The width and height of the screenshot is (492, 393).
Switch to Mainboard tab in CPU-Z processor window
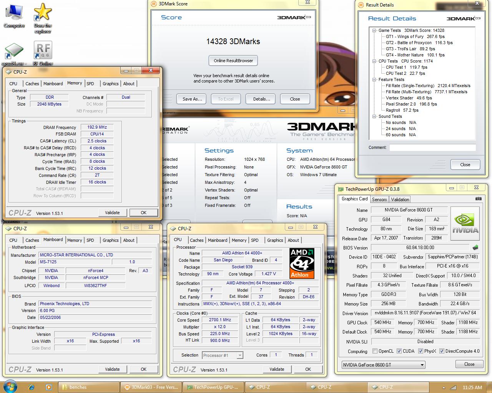[218, 240]
